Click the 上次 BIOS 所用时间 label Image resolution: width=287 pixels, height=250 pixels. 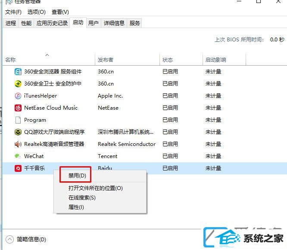(239, 40)
